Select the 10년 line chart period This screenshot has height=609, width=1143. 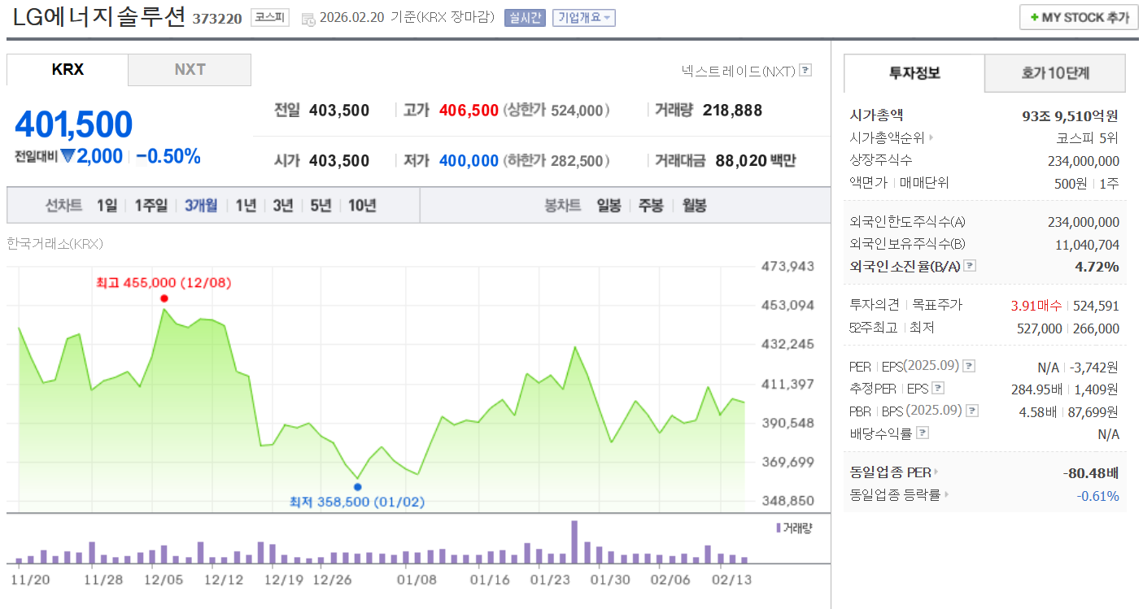coord(362,206)
